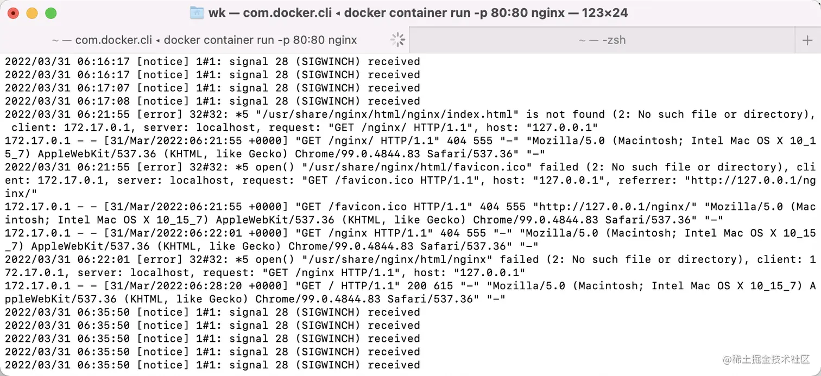Select the docker container run nginx tab

tap(205, 40)
